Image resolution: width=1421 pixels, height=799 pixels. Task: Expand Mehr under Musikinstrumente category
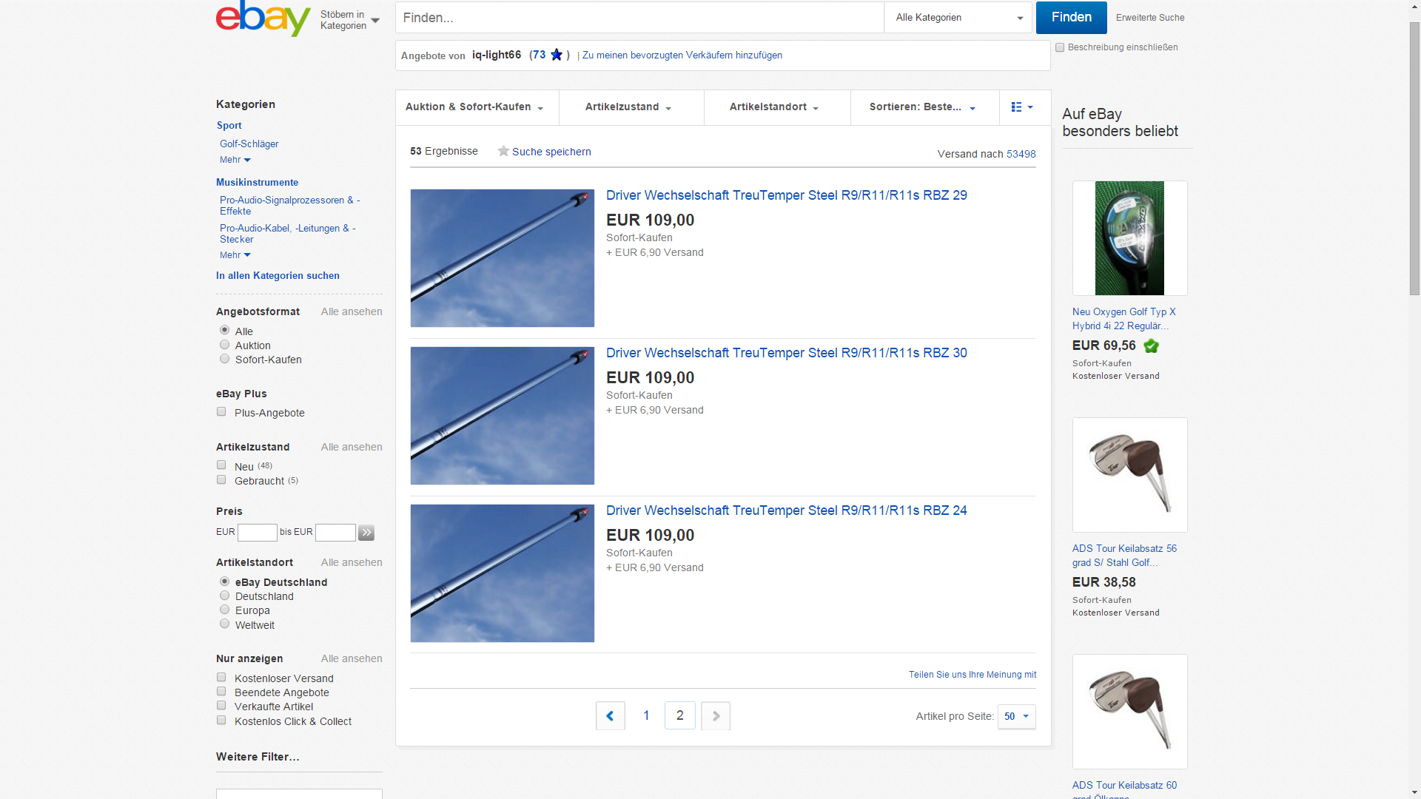coord(235,255)
